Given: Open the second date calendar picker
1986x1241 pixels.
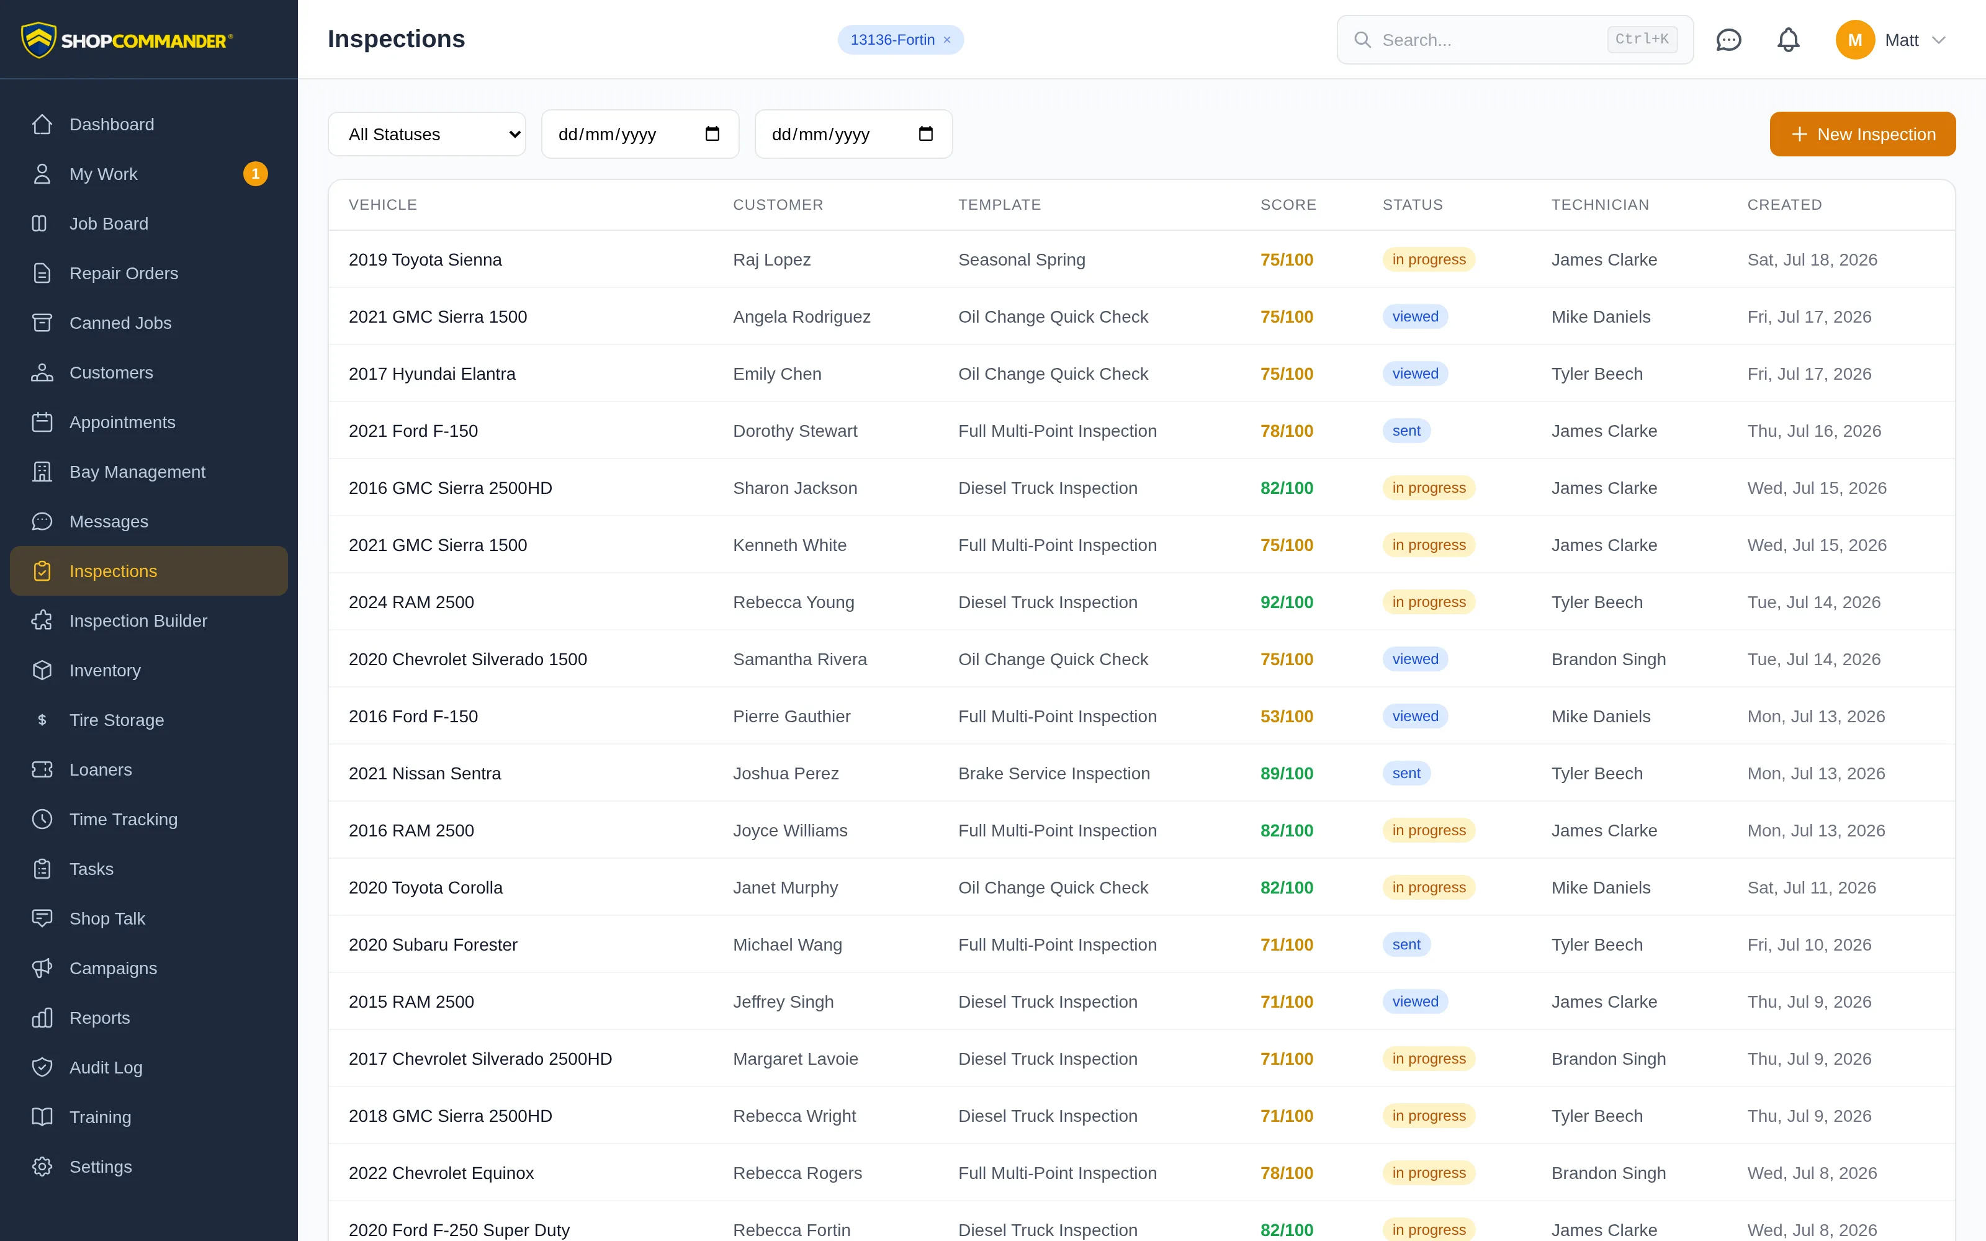Looking at the screenshot, I should pos(926,134).
